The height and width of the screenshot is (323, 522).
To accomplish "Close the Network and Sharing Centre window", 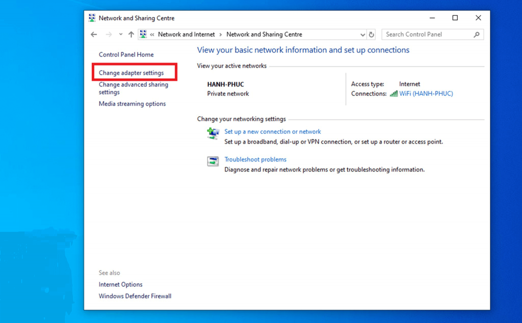I will (478, 18).
